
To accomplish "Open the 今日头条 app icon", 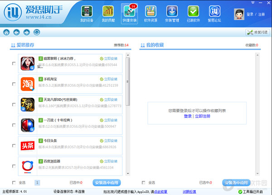I will pyautogui.click(x=28, y=145).
